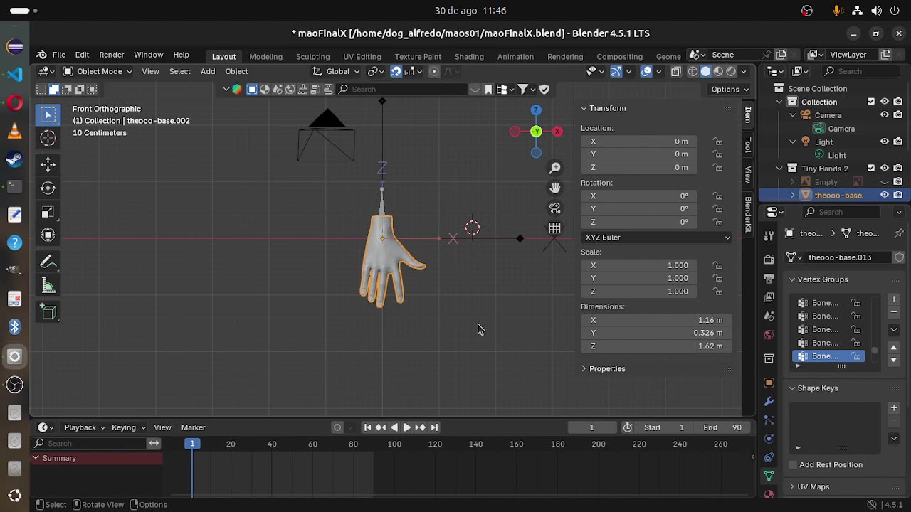Click the red X axis gizmo ball
This screenshot has height=512, width=911.
pyautogui.click(x=557, y=132)
